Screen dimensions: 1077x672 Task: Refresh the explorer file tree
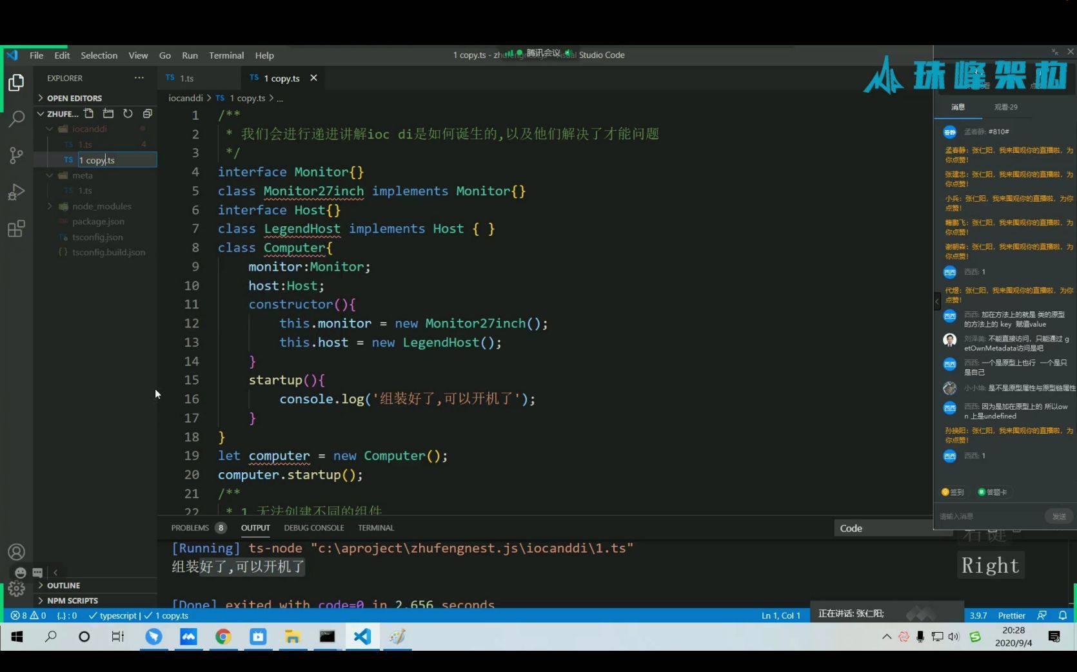(x=128, y=113)
